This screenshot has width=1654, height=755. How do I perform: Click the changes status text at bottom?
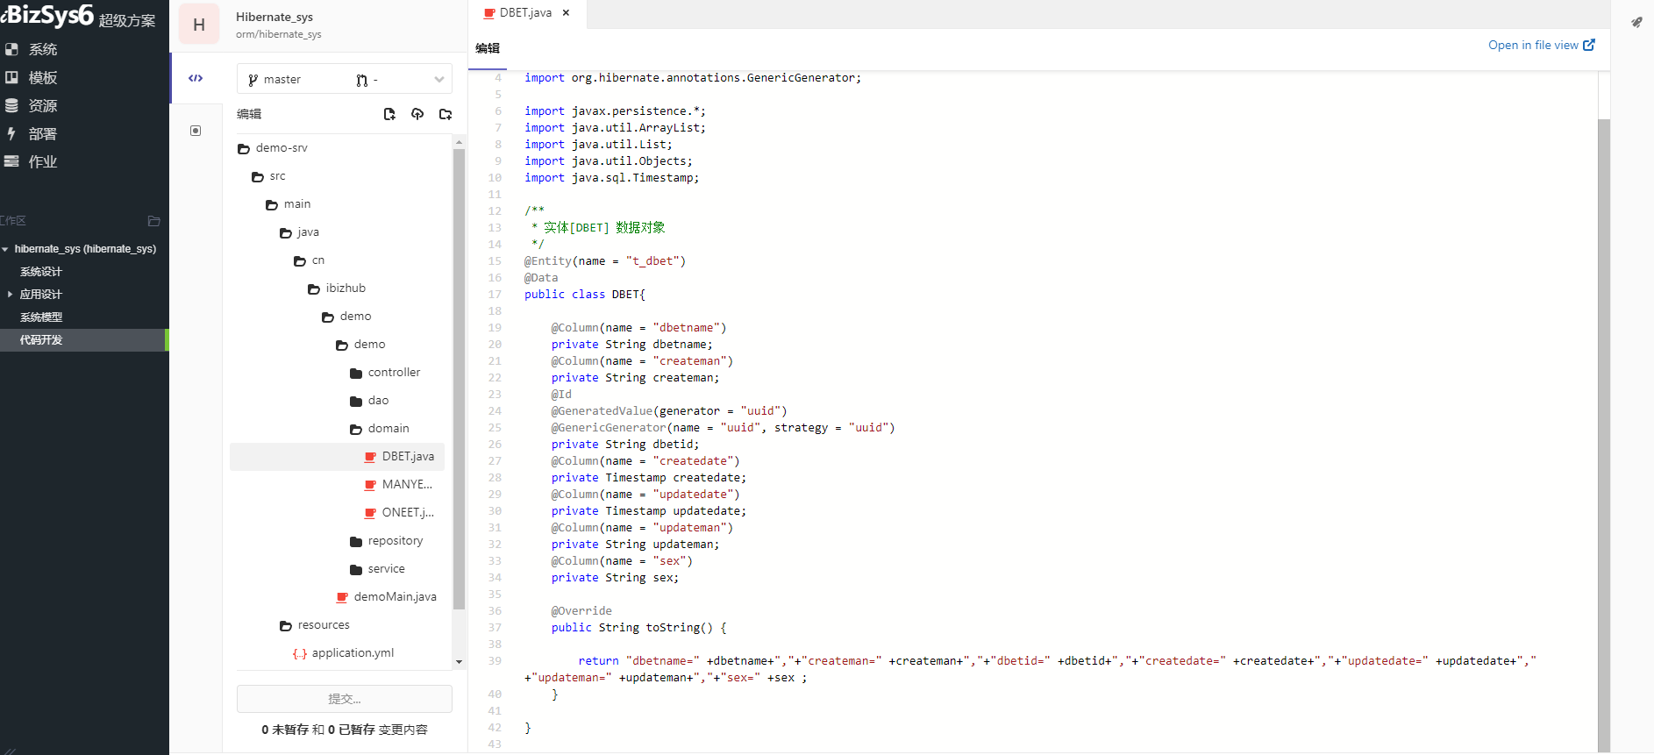click(345, 730)
